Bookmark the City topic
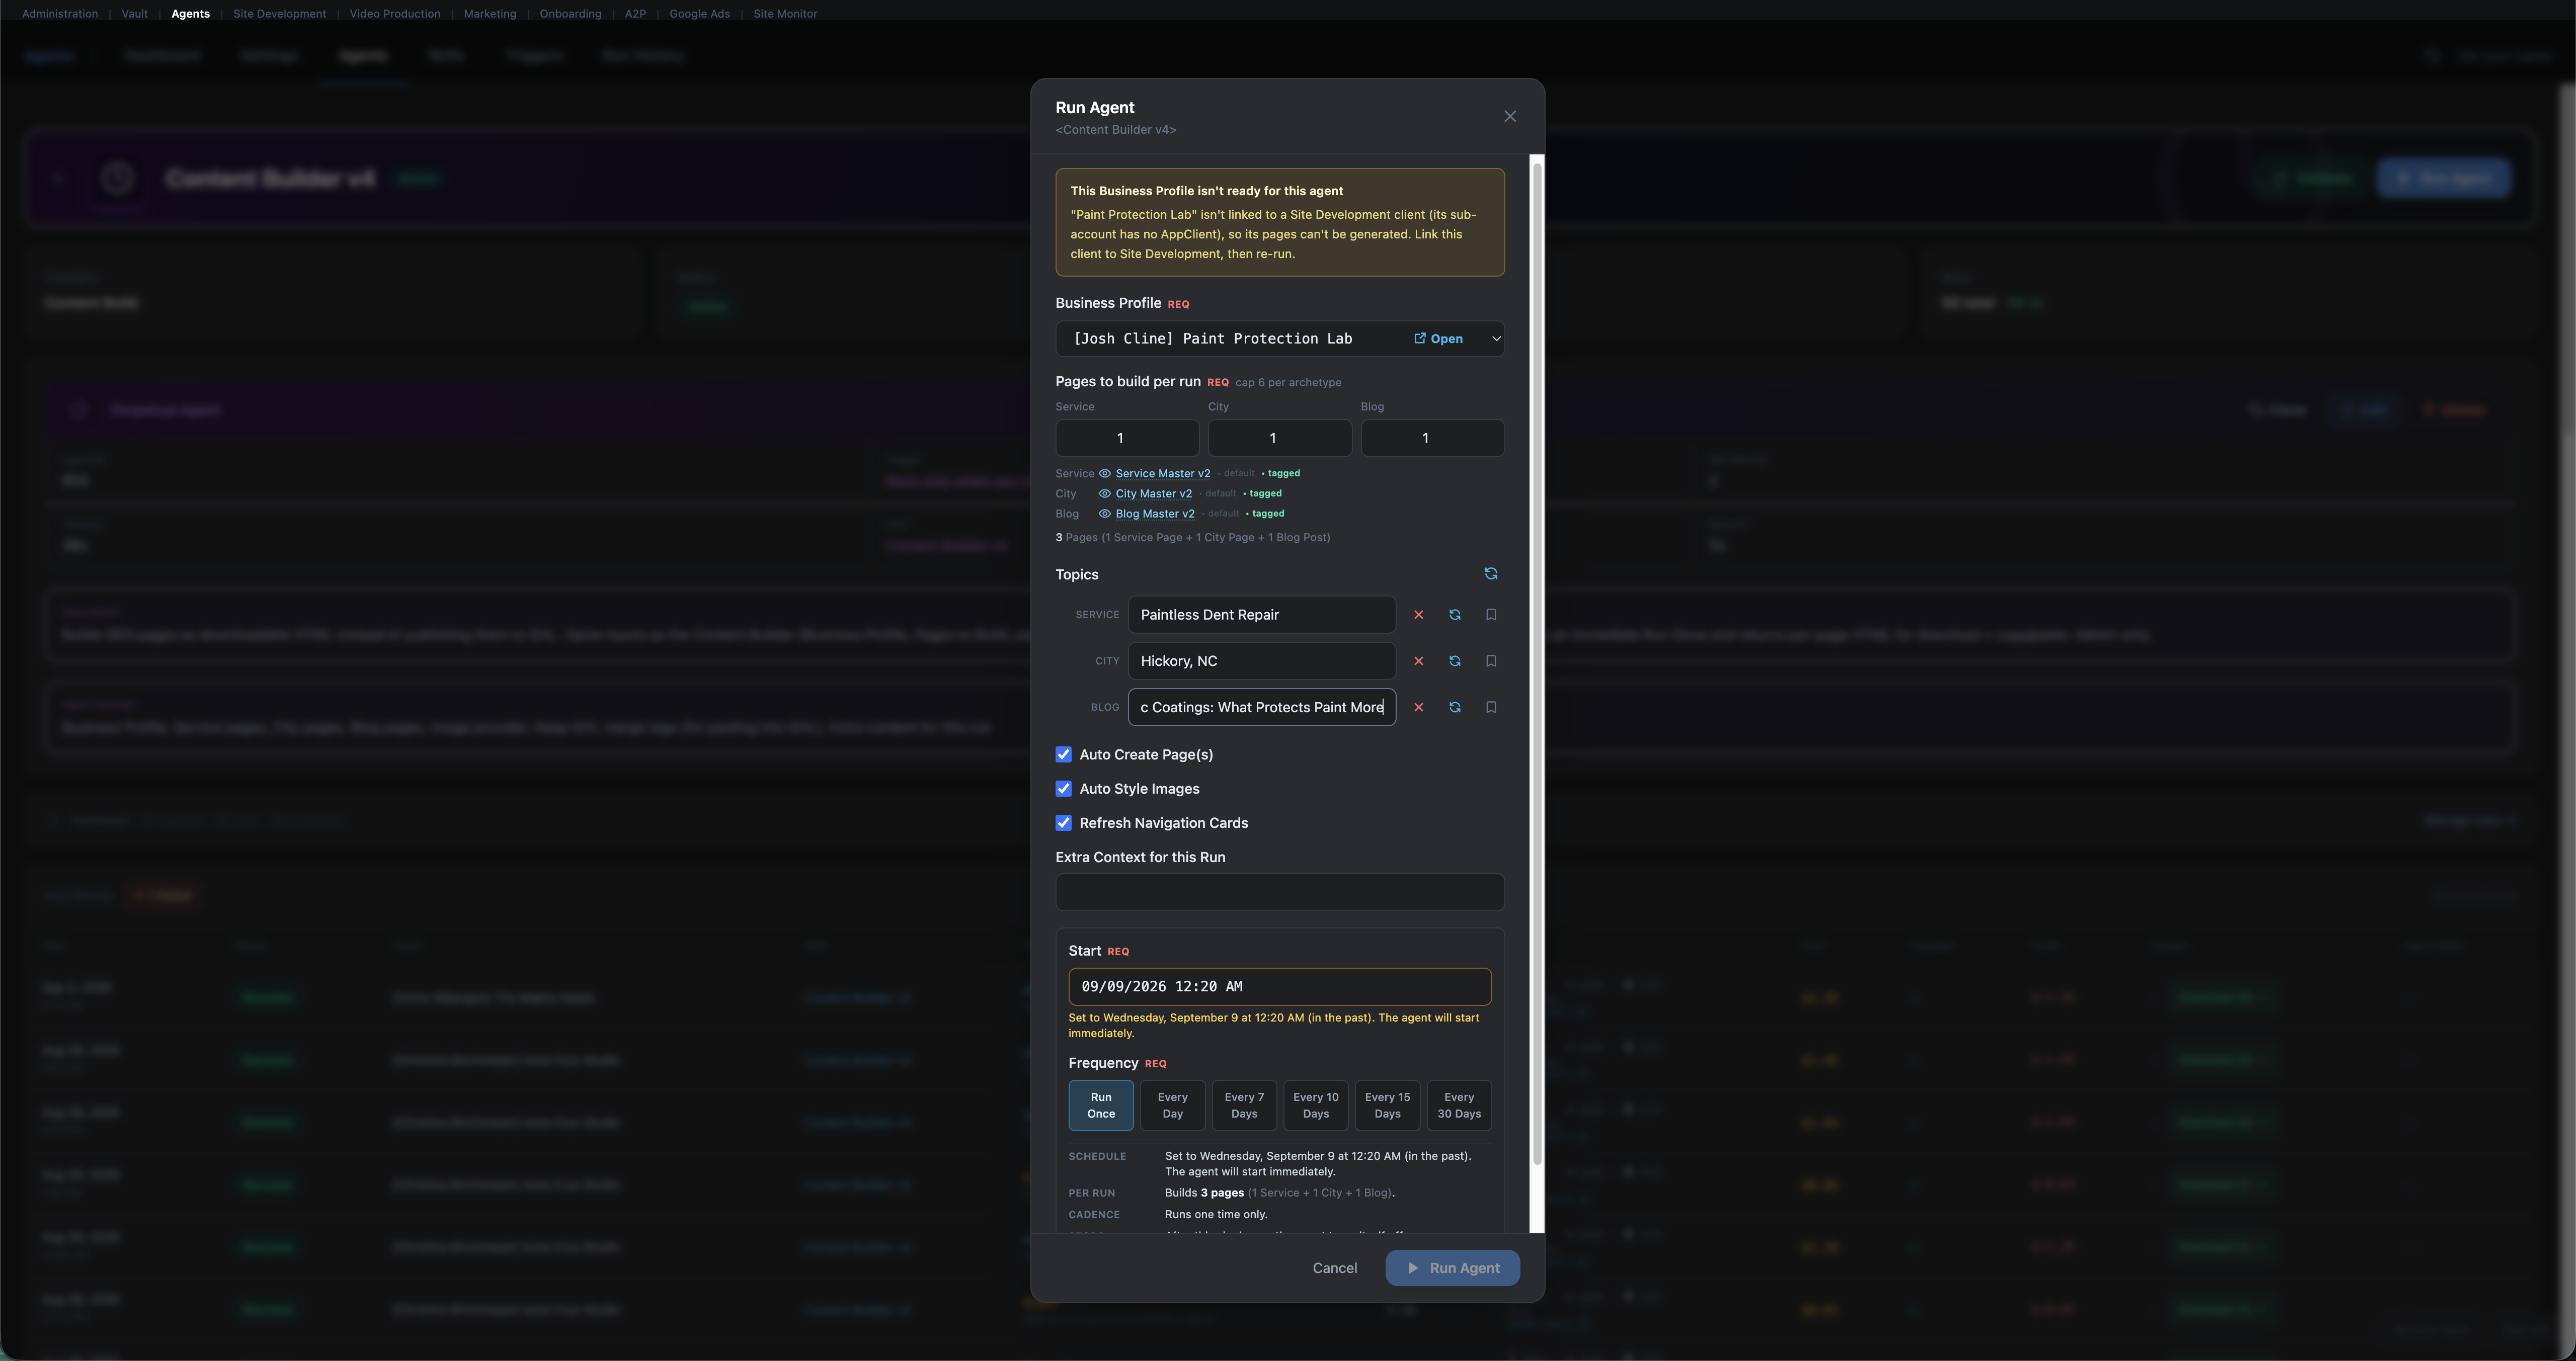2576x1361 pixels. [x=1491, y=661]
